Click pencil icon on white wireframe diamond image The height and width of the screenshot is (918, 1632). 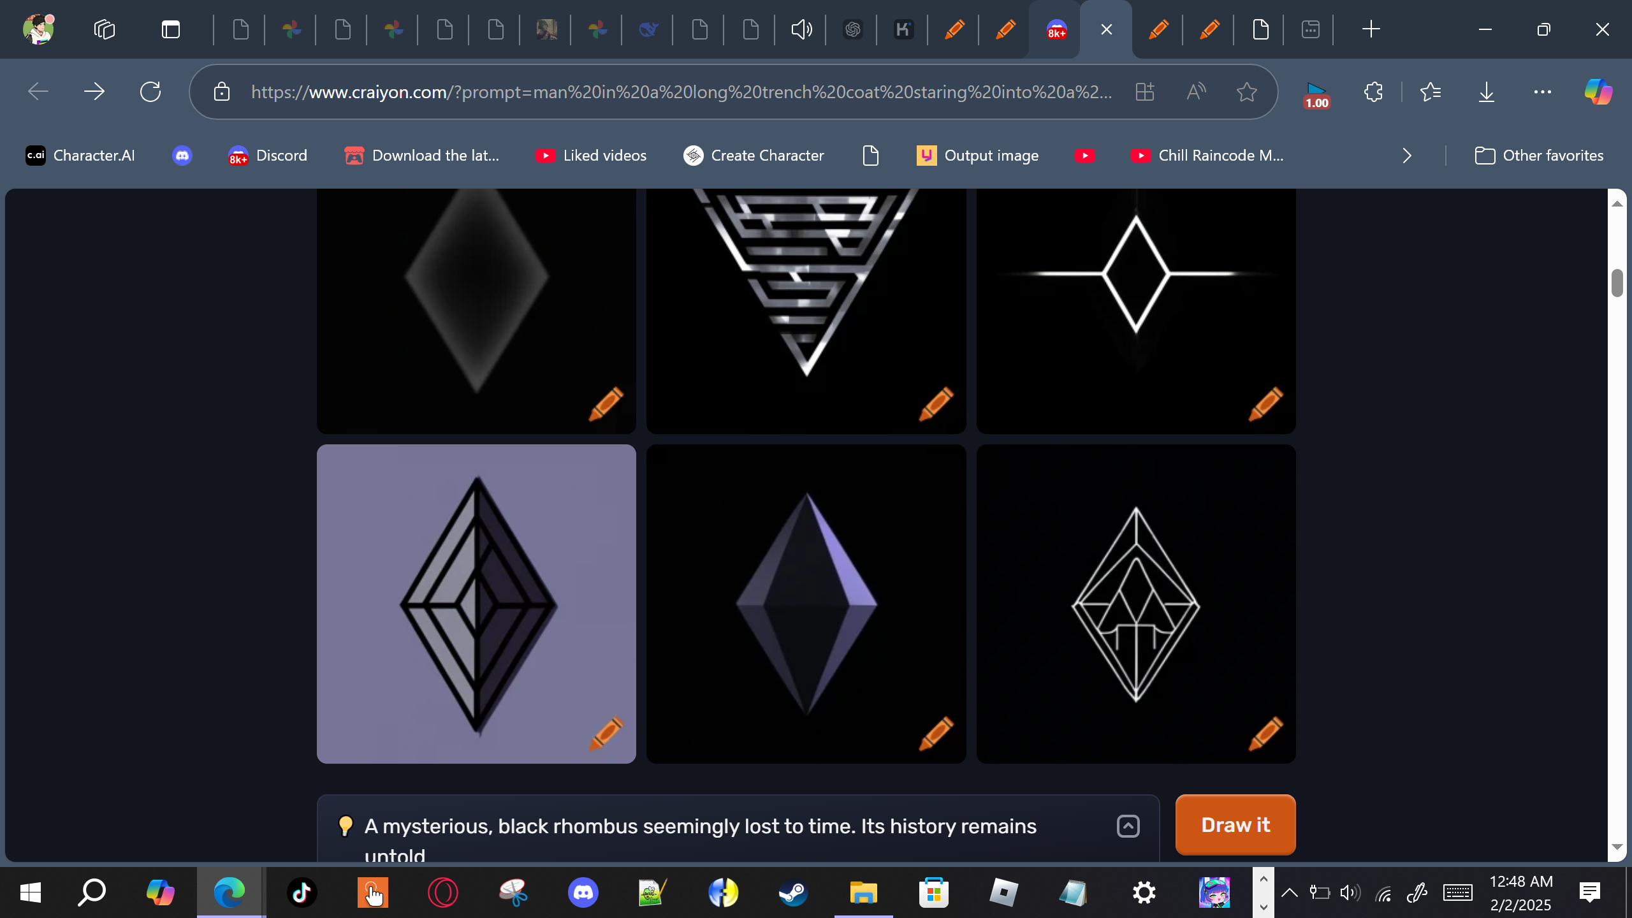tap(1265, 733)
